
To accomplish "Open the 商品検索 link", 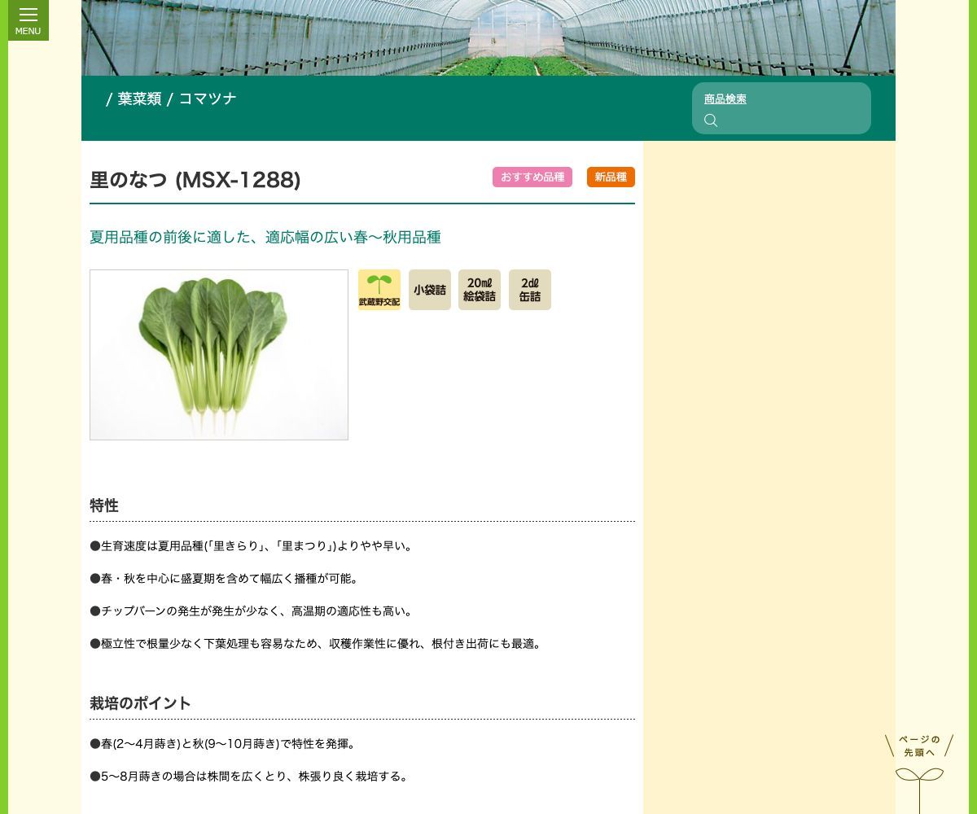I will (x=725, y=99).
